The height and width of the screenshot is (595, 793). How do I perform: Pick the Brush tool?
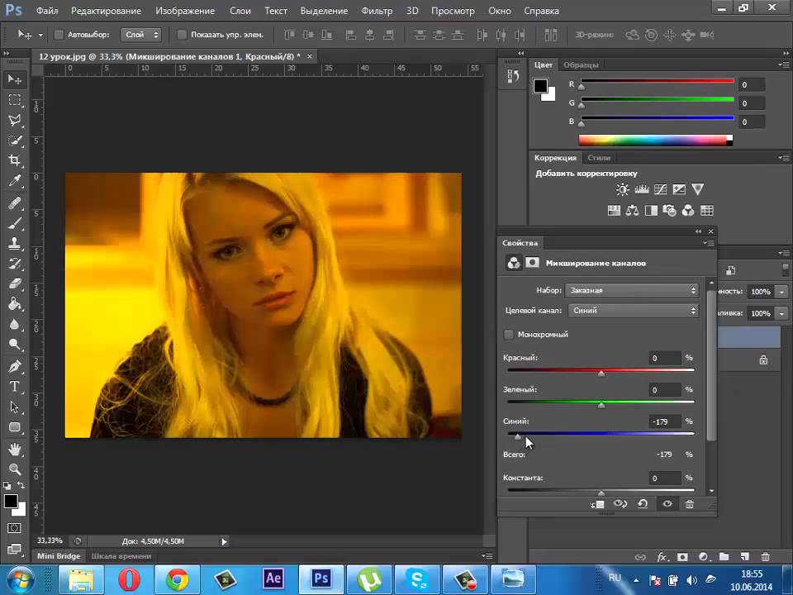click(15, 223)
